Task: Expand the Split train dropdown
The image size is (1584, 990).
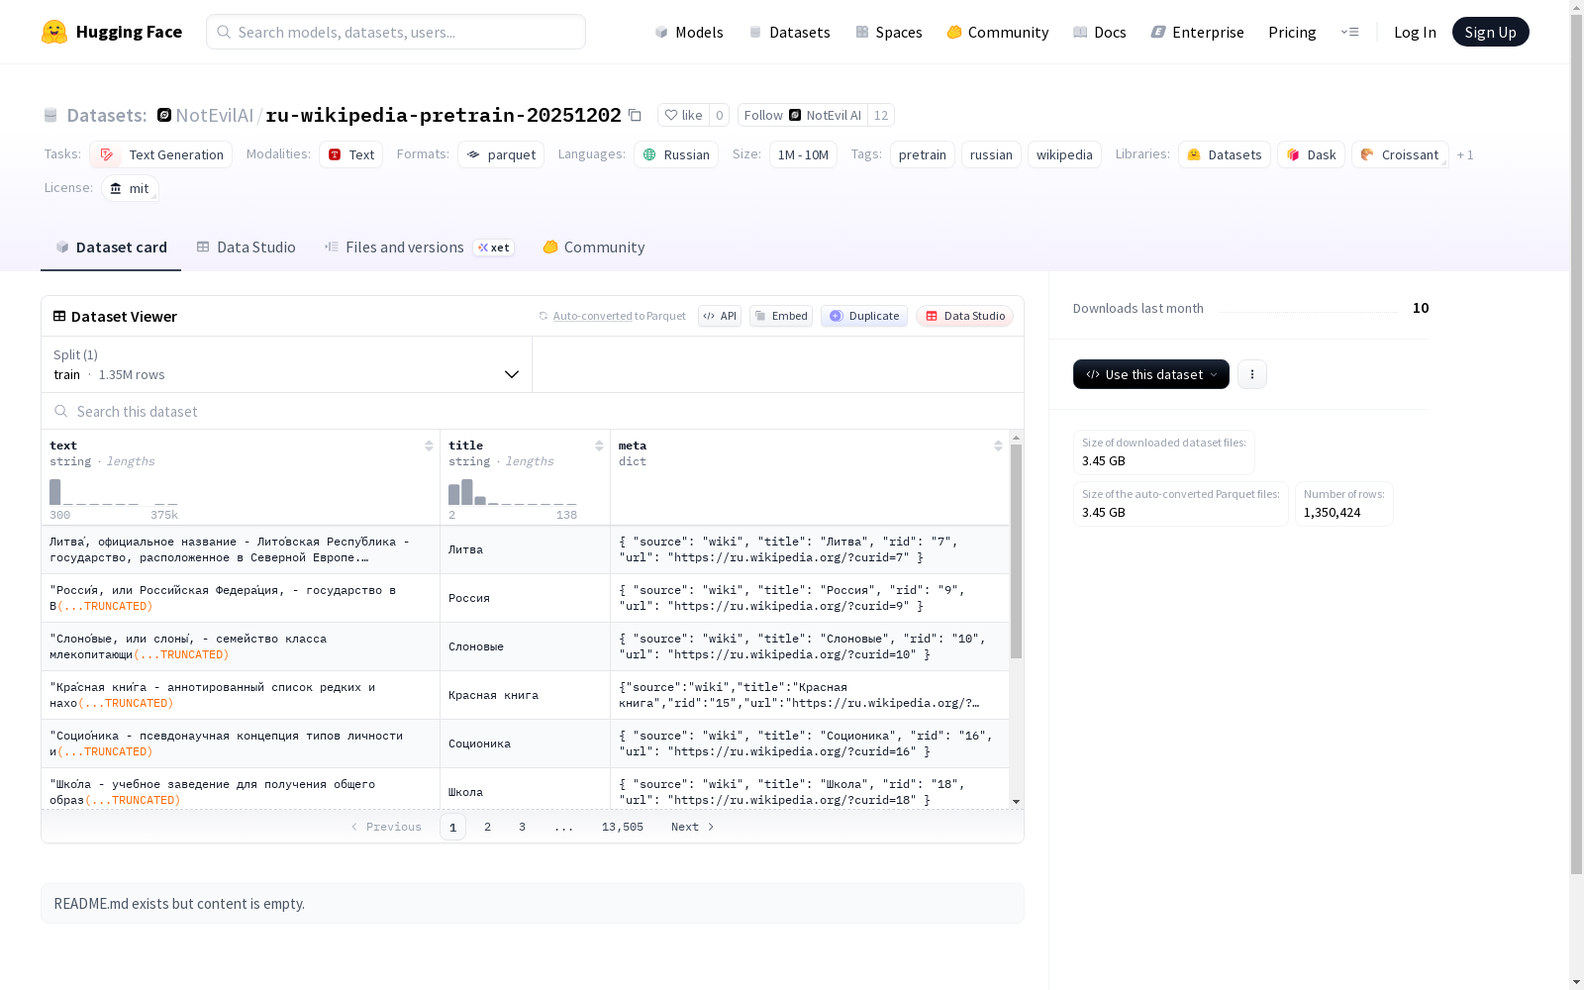Action: (x=287, y=364)
